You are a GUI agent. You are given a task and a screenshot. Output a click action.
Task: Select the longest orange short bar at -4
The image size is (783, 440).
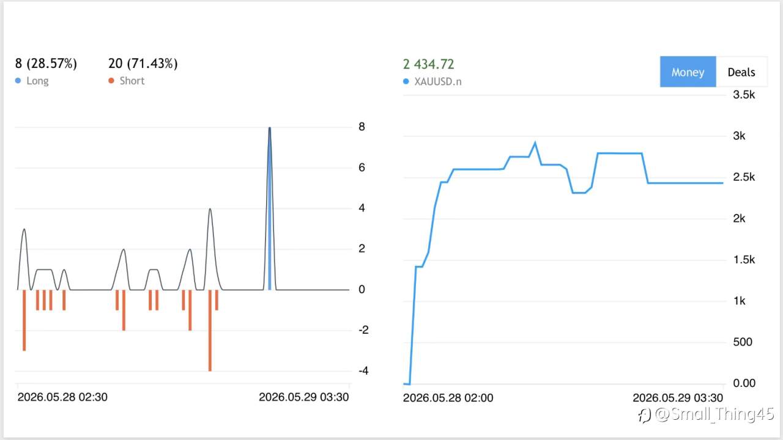pos(210,330)
